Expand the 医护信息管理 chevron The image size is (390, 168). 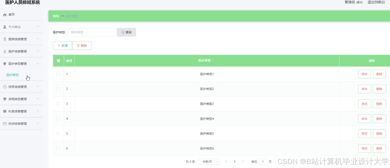(38, 51)
